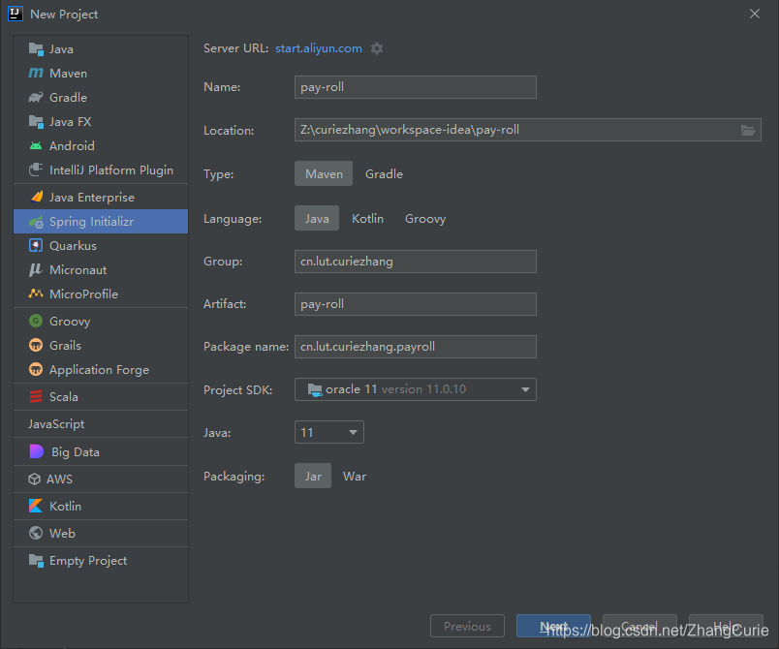This screenshot has height=649, width=779.
Task: Set packaging to Jar
Action: [x=313, y=477]
